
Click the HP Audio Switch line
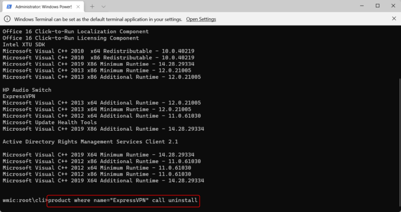(x=27, y=90)
